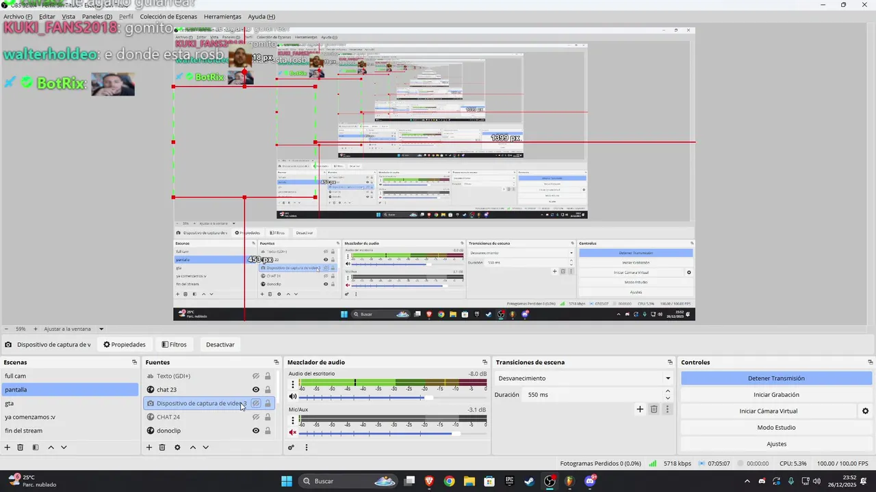The image size is (876, 492).
Task: Toggle lock on Texto (GDI+) source
Action: (x=268, y=376)
